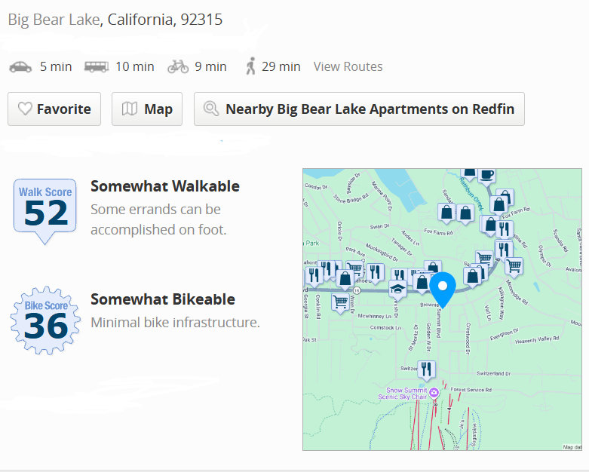This screenshot has width=589, height=472.
Task: Click 'Comstock Ln' map label
Action: (x=385, y=328)
